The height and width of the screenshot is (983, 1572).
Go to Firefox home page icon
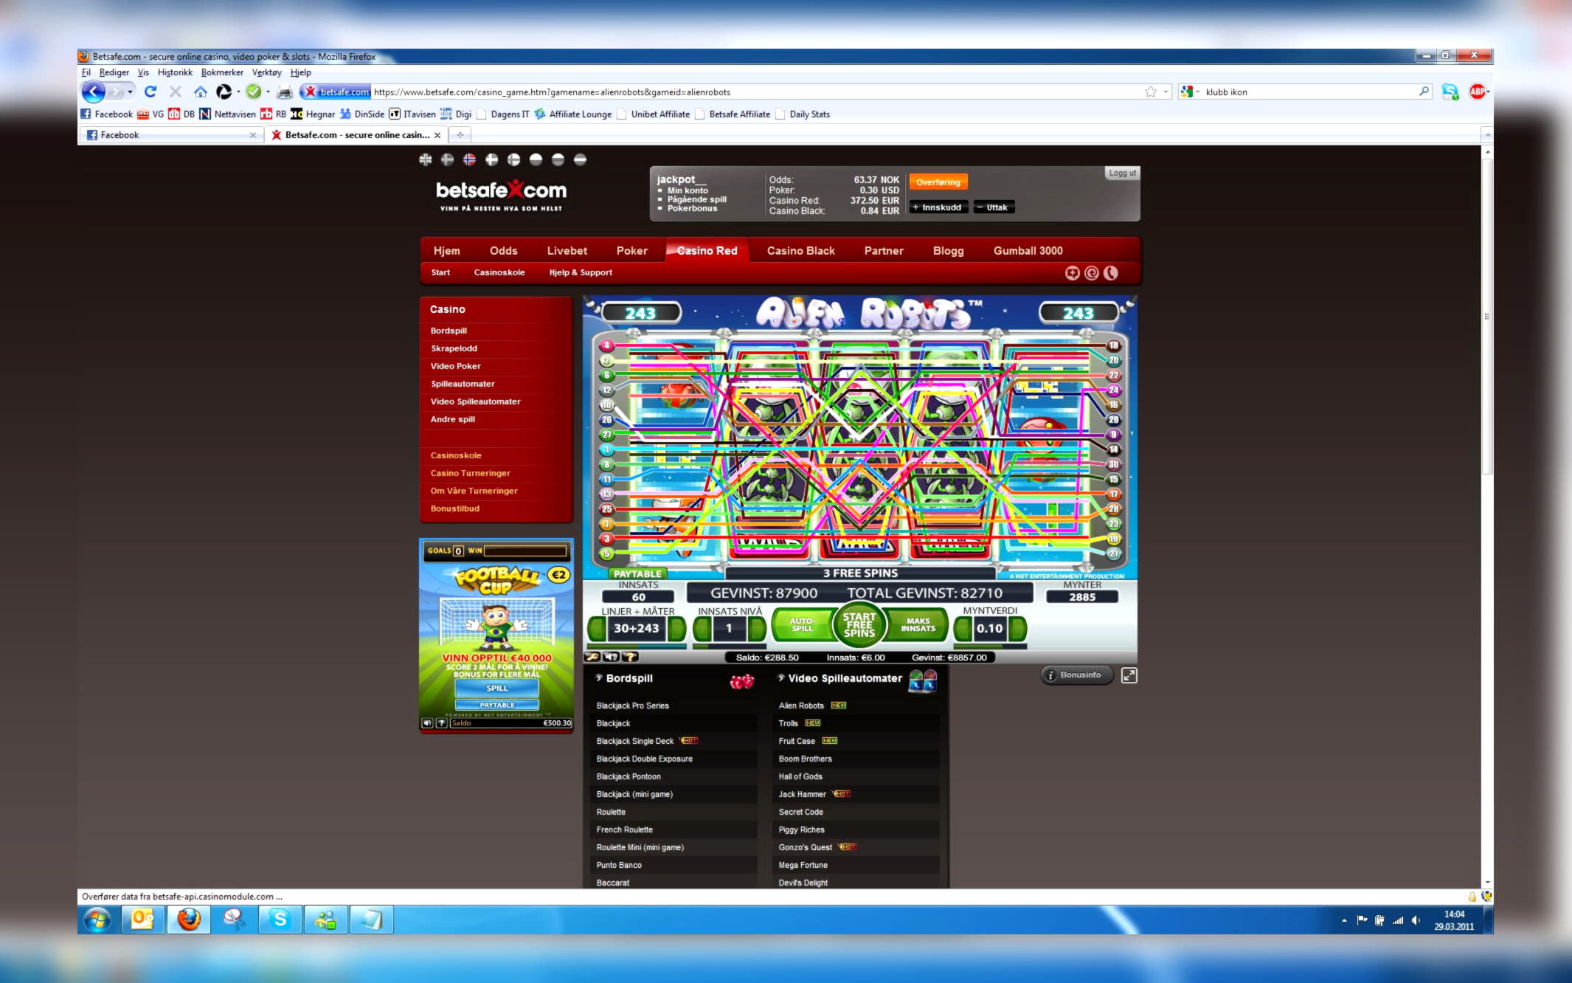[200, 92]
